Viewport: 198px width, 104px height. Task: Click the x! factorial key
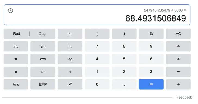(70, 34)
